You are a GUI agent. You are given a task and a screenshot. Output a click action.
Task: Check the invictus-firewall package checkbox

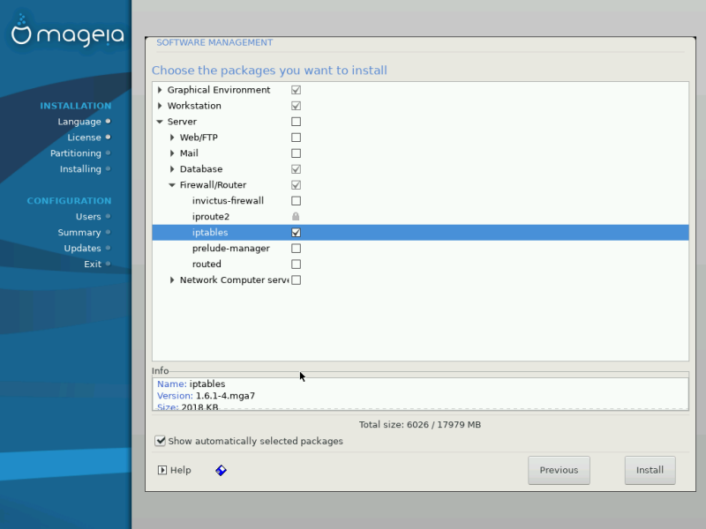[x=296, y=201]
